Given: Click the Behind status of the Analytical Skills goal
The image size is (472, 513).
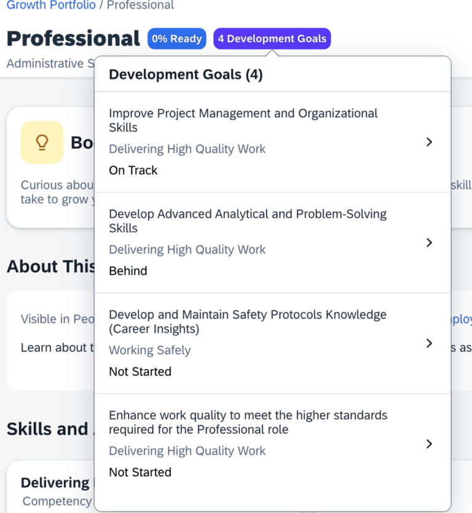Looking at the screenshot, I should click(128, 271).
